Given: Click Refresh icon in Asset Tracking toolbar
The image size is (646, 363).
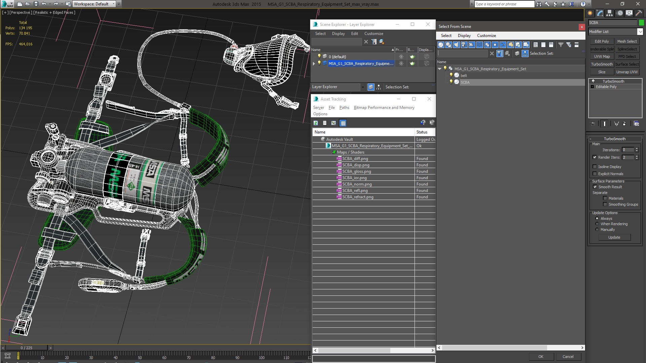Looking at the screenshot, I should [x=316, y=123].
